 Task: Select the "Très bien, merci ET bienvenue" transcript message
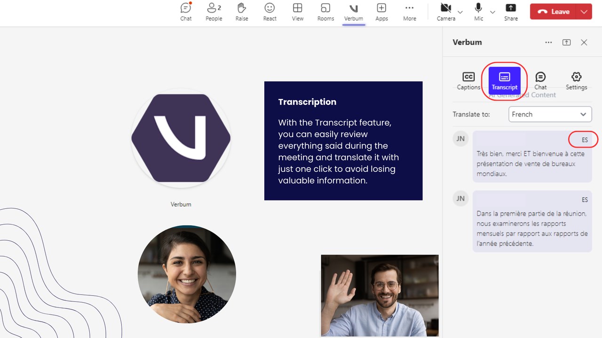[532, 156]
